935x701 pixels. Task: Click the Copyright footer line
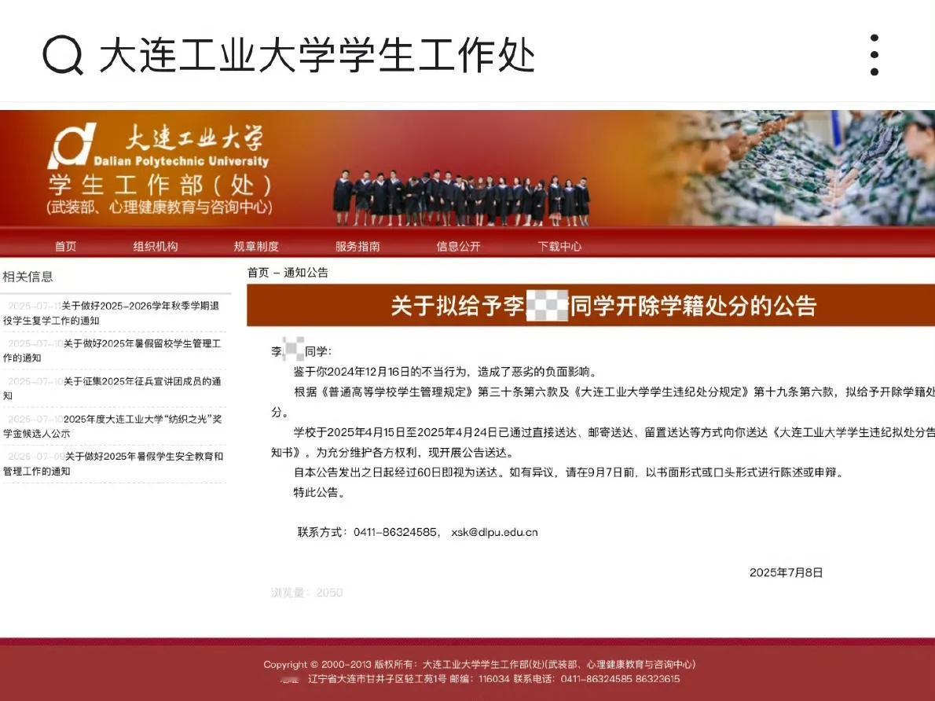click(479, 664)
